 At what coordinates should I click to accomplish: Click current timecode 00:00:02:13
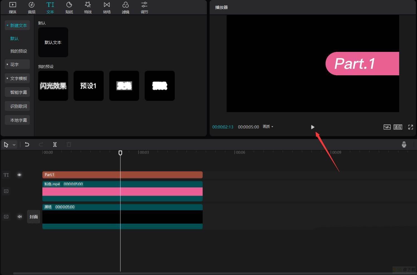(x=223, y=127)
